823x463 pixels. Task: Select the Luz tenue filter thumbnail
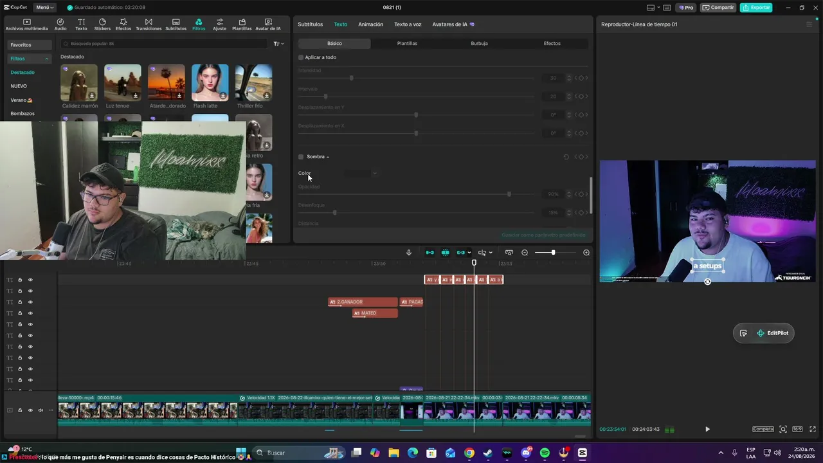click(123, 82)
